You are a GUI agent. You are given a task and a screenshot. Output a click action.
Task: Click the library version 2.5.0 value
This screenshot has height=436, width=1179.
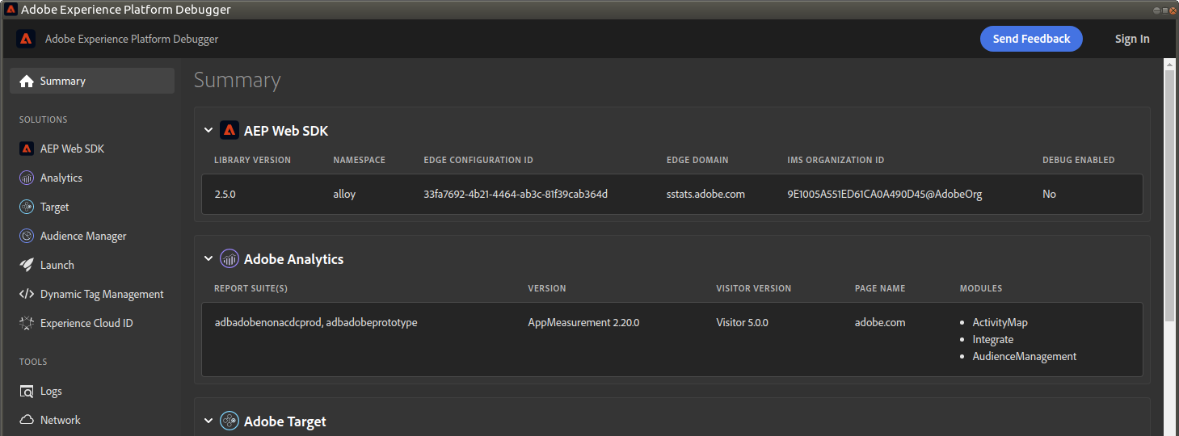225,194
